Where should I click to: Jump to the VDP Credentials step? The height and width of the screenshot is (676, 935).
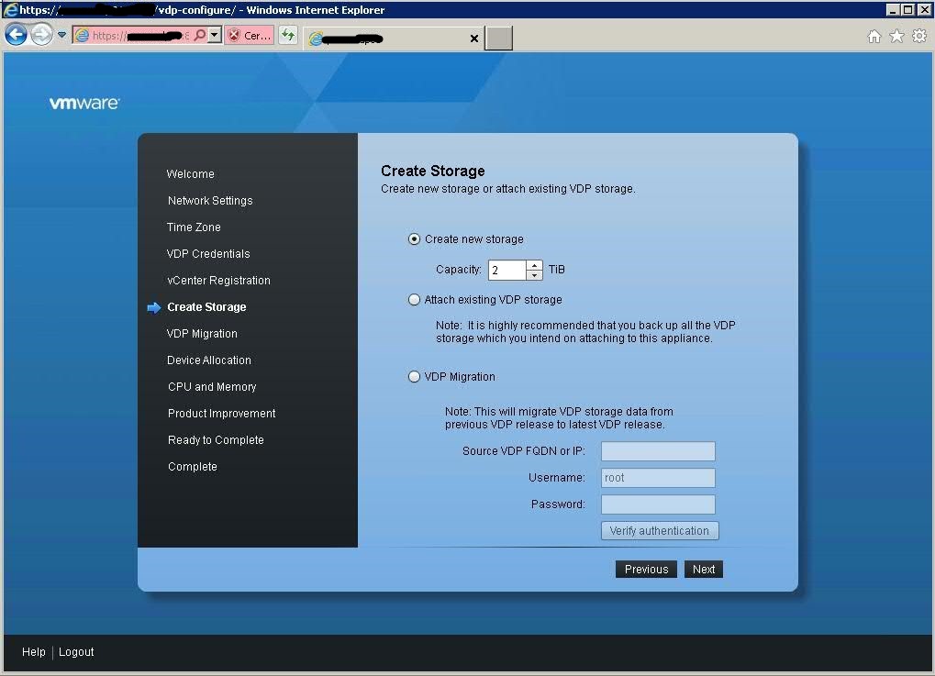(x=208, y=254)
